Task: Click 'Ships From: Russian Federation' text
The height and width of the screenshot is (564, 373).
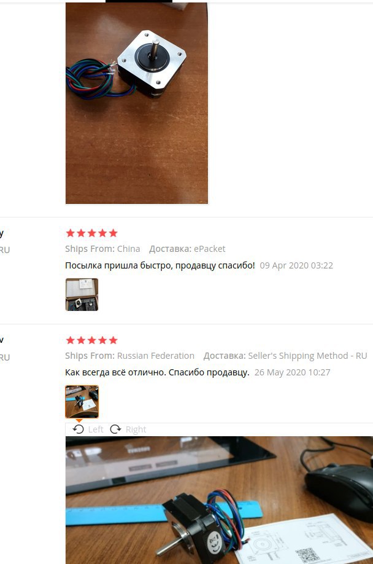Action: click(129, 356)
